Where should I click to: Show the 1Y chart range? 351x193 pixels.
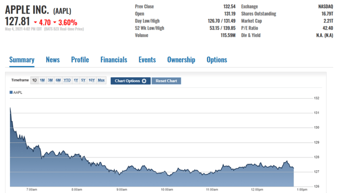(x=76, y=80)
